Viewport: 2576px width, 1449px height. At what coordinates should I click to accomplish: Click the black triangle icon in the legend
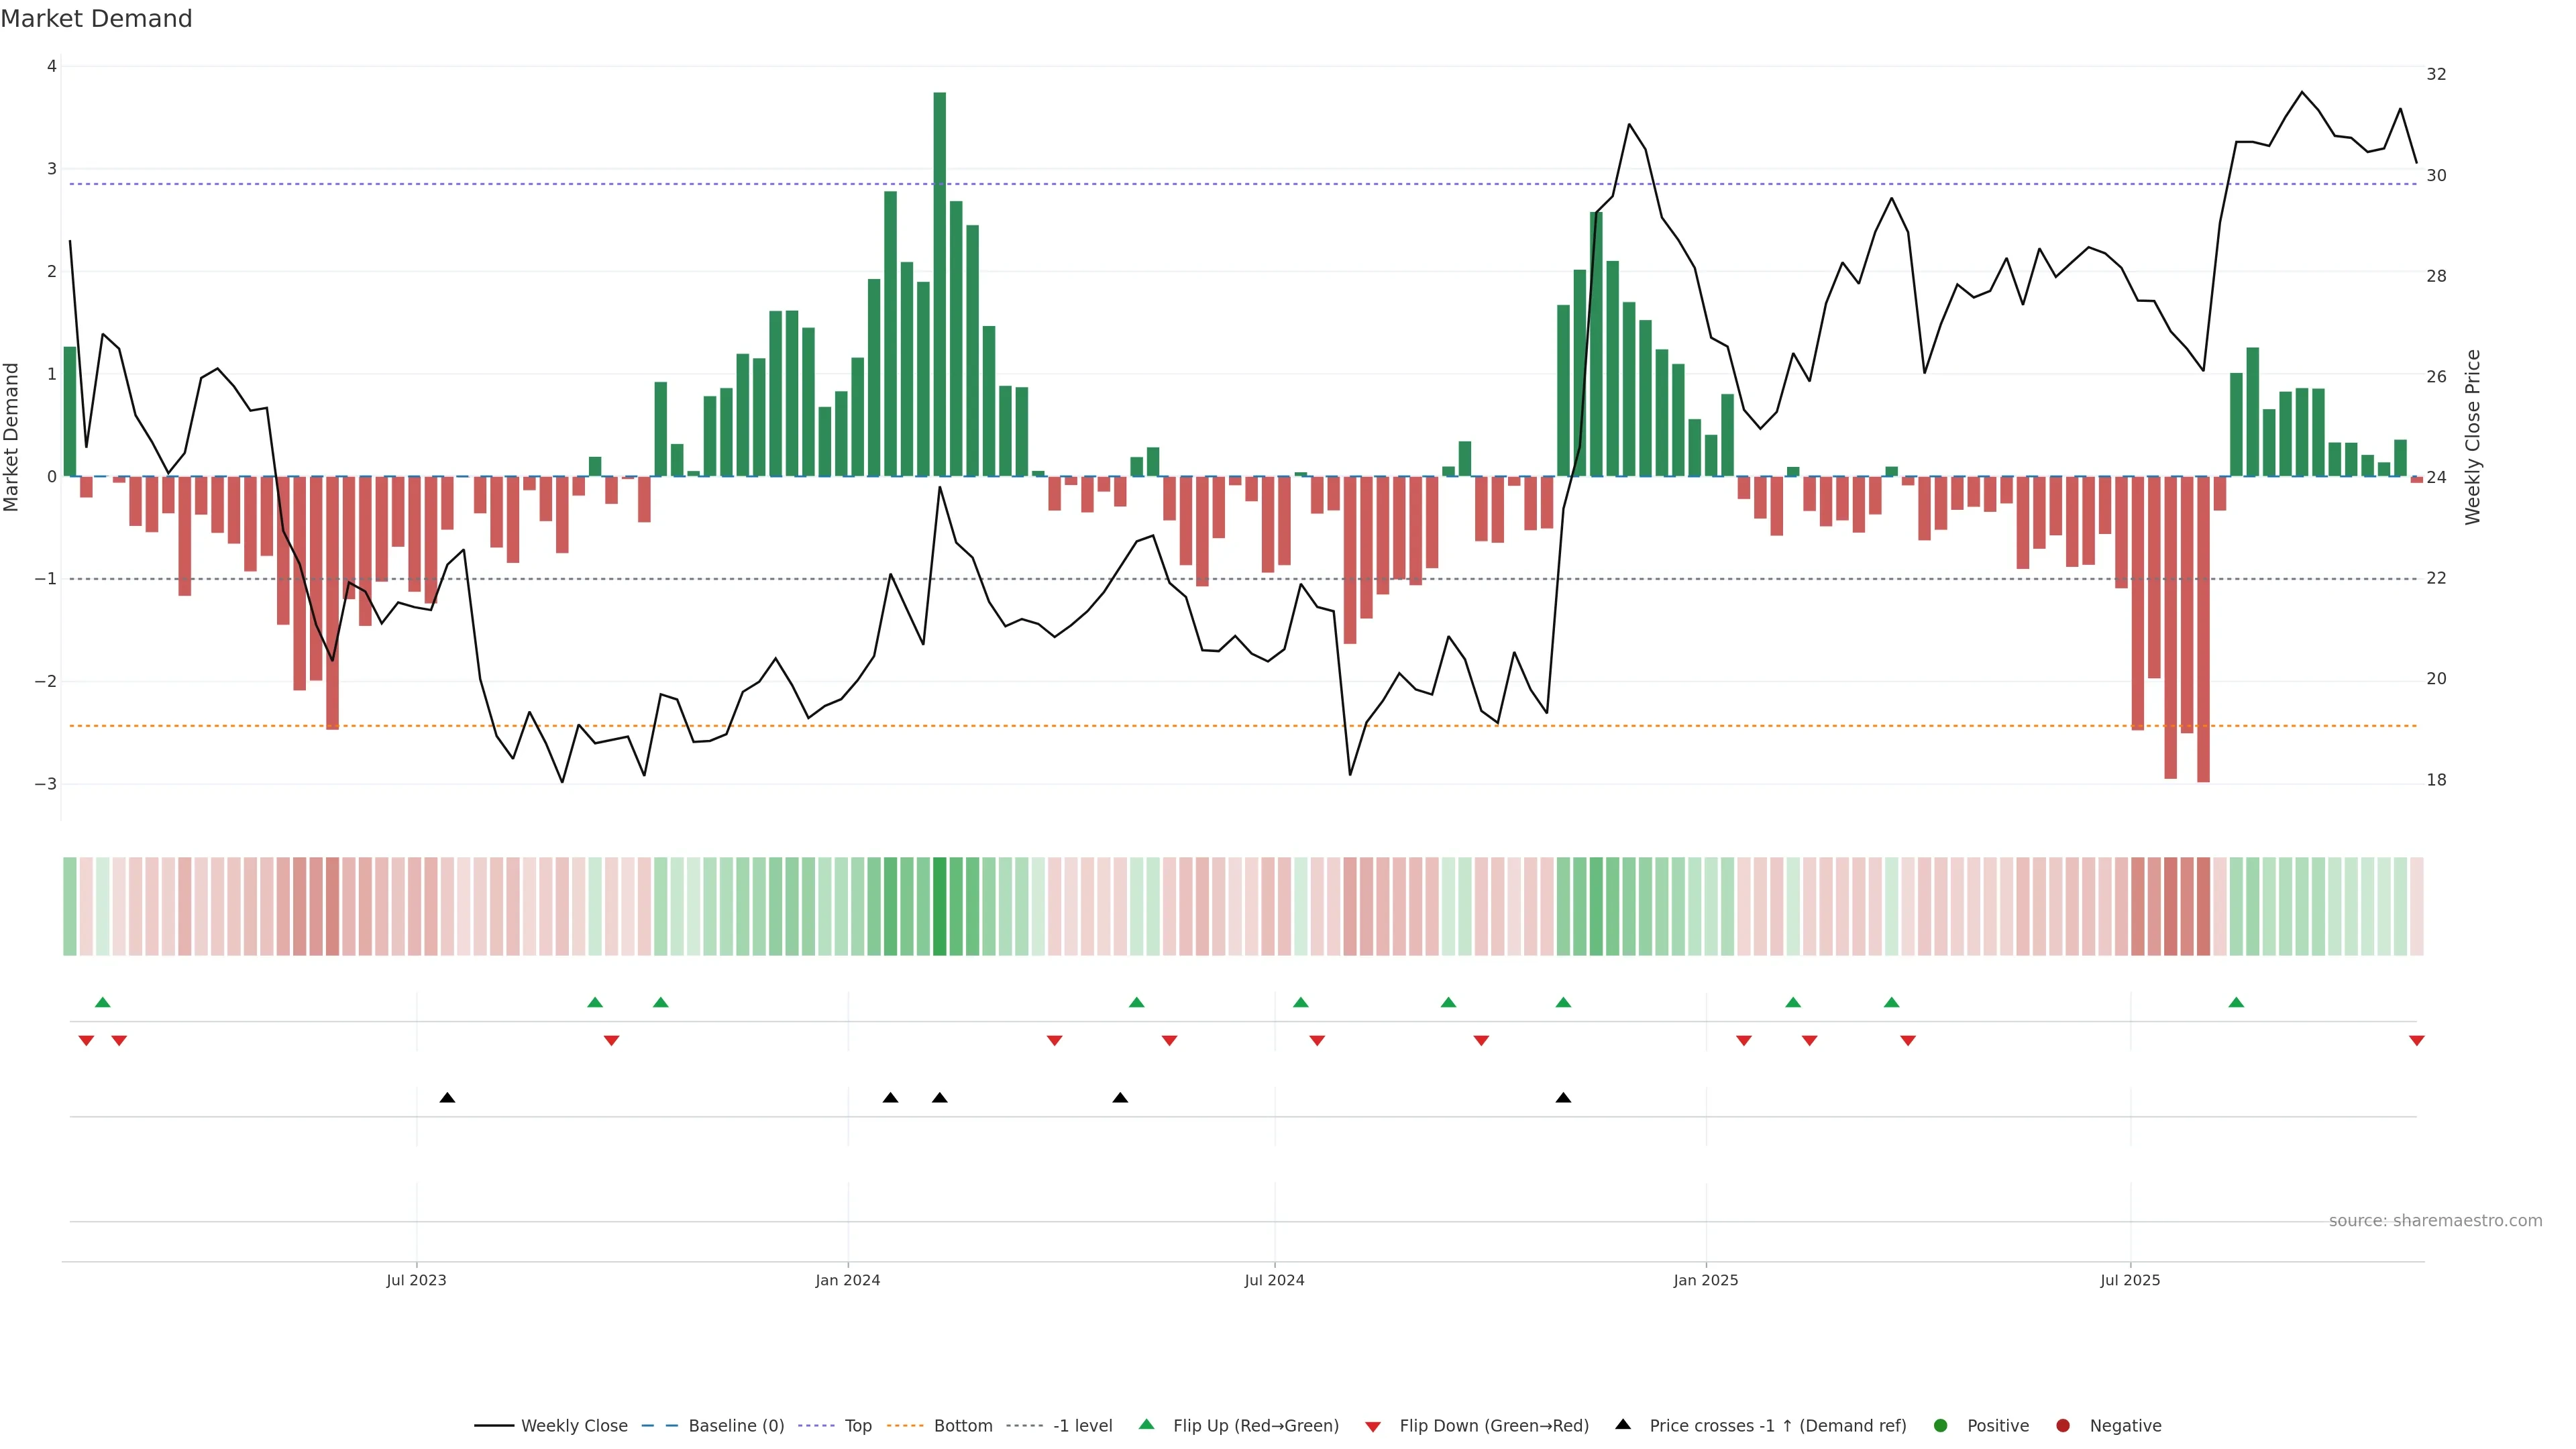pyautogui.click(x=1623, y=1424)
